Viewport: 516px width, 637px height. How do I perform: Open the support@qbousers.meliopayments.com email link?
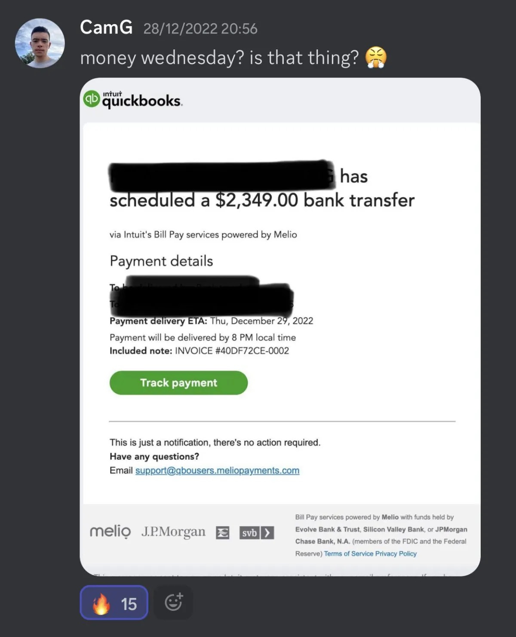pyautogui.click(x=217, y=471)
